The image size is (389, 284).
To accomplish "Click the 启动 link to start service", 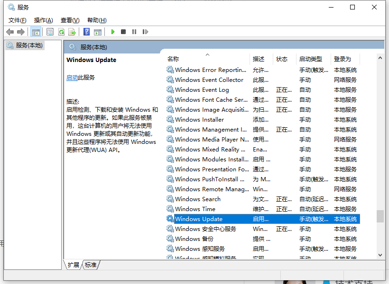I will coord(72,78).
